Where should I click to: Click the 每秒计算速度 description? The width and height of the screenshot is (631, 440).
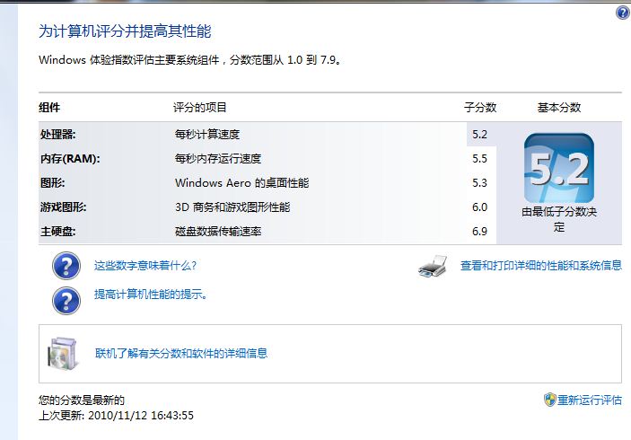click(x=207, y=134)
